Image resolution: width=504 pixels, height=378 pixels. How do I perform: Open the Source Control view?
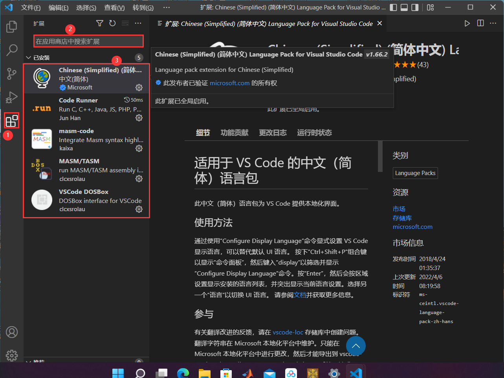coord(12,73)
